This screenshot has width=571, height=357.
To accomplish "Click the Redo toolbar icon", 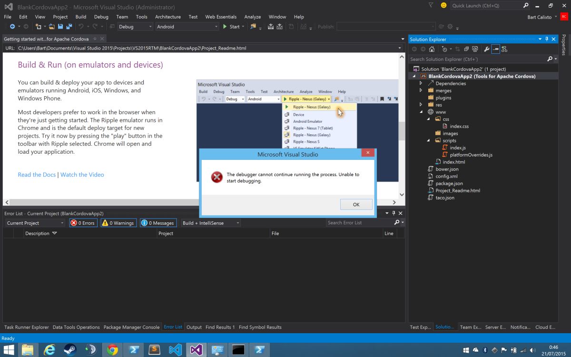I will (x=95, y=27).
